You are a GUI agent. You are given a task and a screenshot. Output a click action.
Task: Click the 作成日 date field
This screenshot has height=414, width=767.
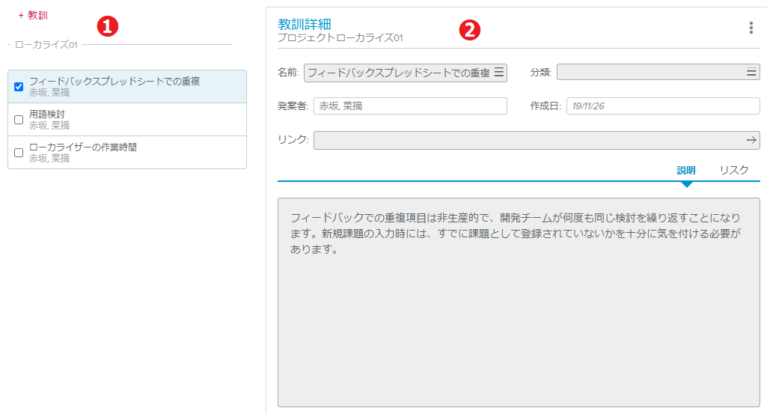tap(662, 106)
